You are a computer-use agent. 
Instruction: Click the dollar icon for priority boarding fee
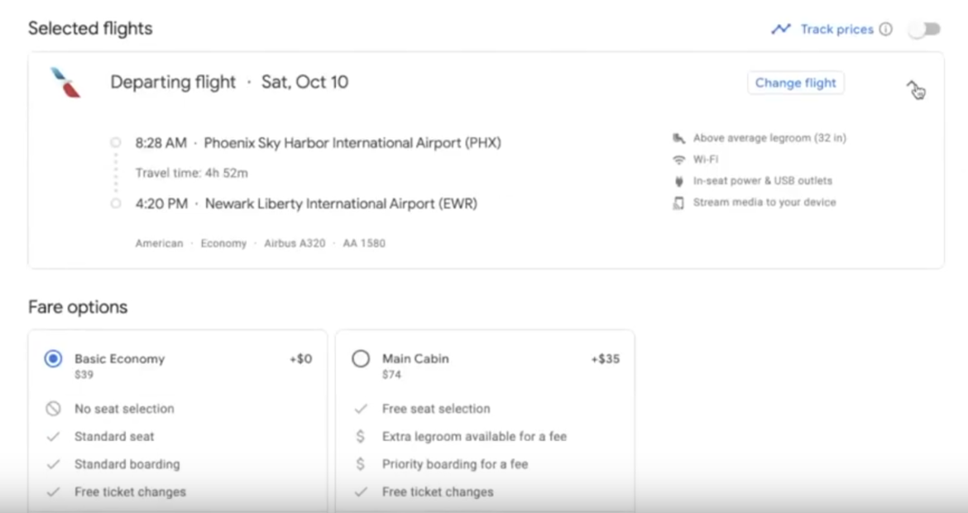pos(361,464)
